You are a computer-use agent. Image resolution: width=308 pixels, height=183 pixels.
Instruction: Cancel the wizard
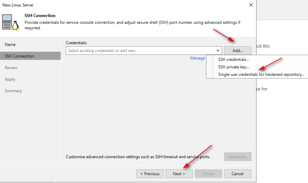point(237,174)
